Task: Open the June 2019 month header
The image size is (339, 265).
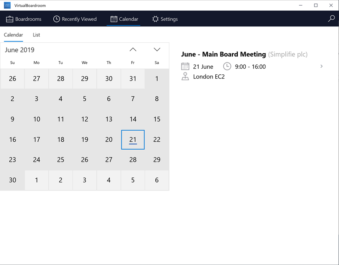Action: (x=20, y=50)
